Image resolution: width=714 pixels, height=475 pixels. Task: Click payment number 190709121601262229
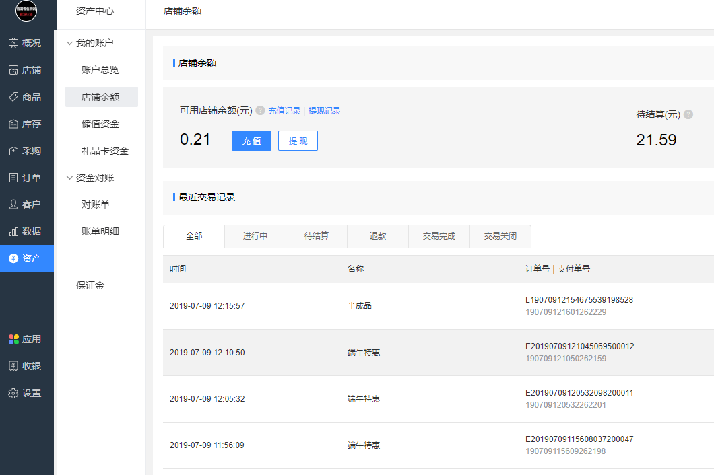566,312
